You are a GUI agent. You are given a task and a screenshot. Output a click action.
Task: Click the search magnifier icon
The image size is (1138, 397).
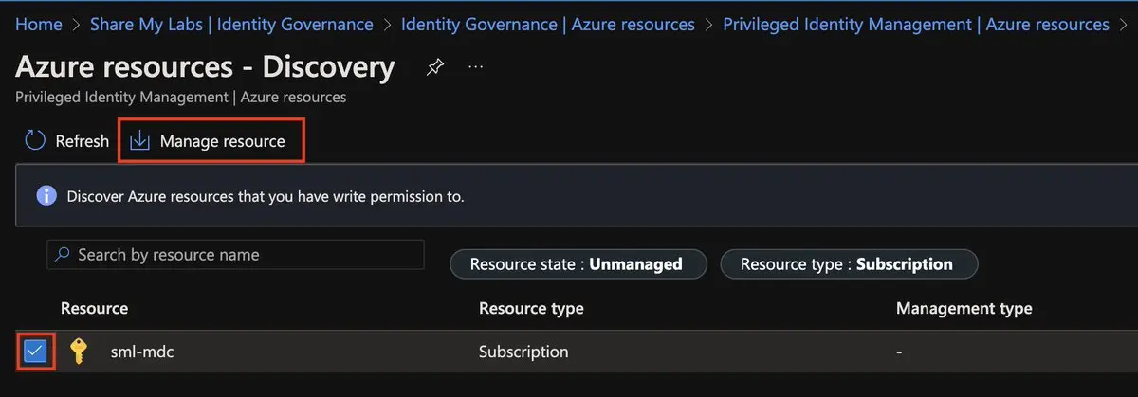coord(63,255)
